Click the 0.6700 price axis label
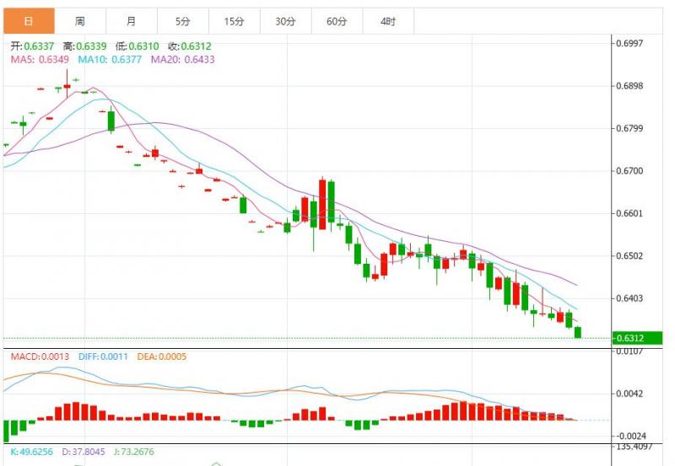This screenshot has height=466, width=675. [629, 171]
